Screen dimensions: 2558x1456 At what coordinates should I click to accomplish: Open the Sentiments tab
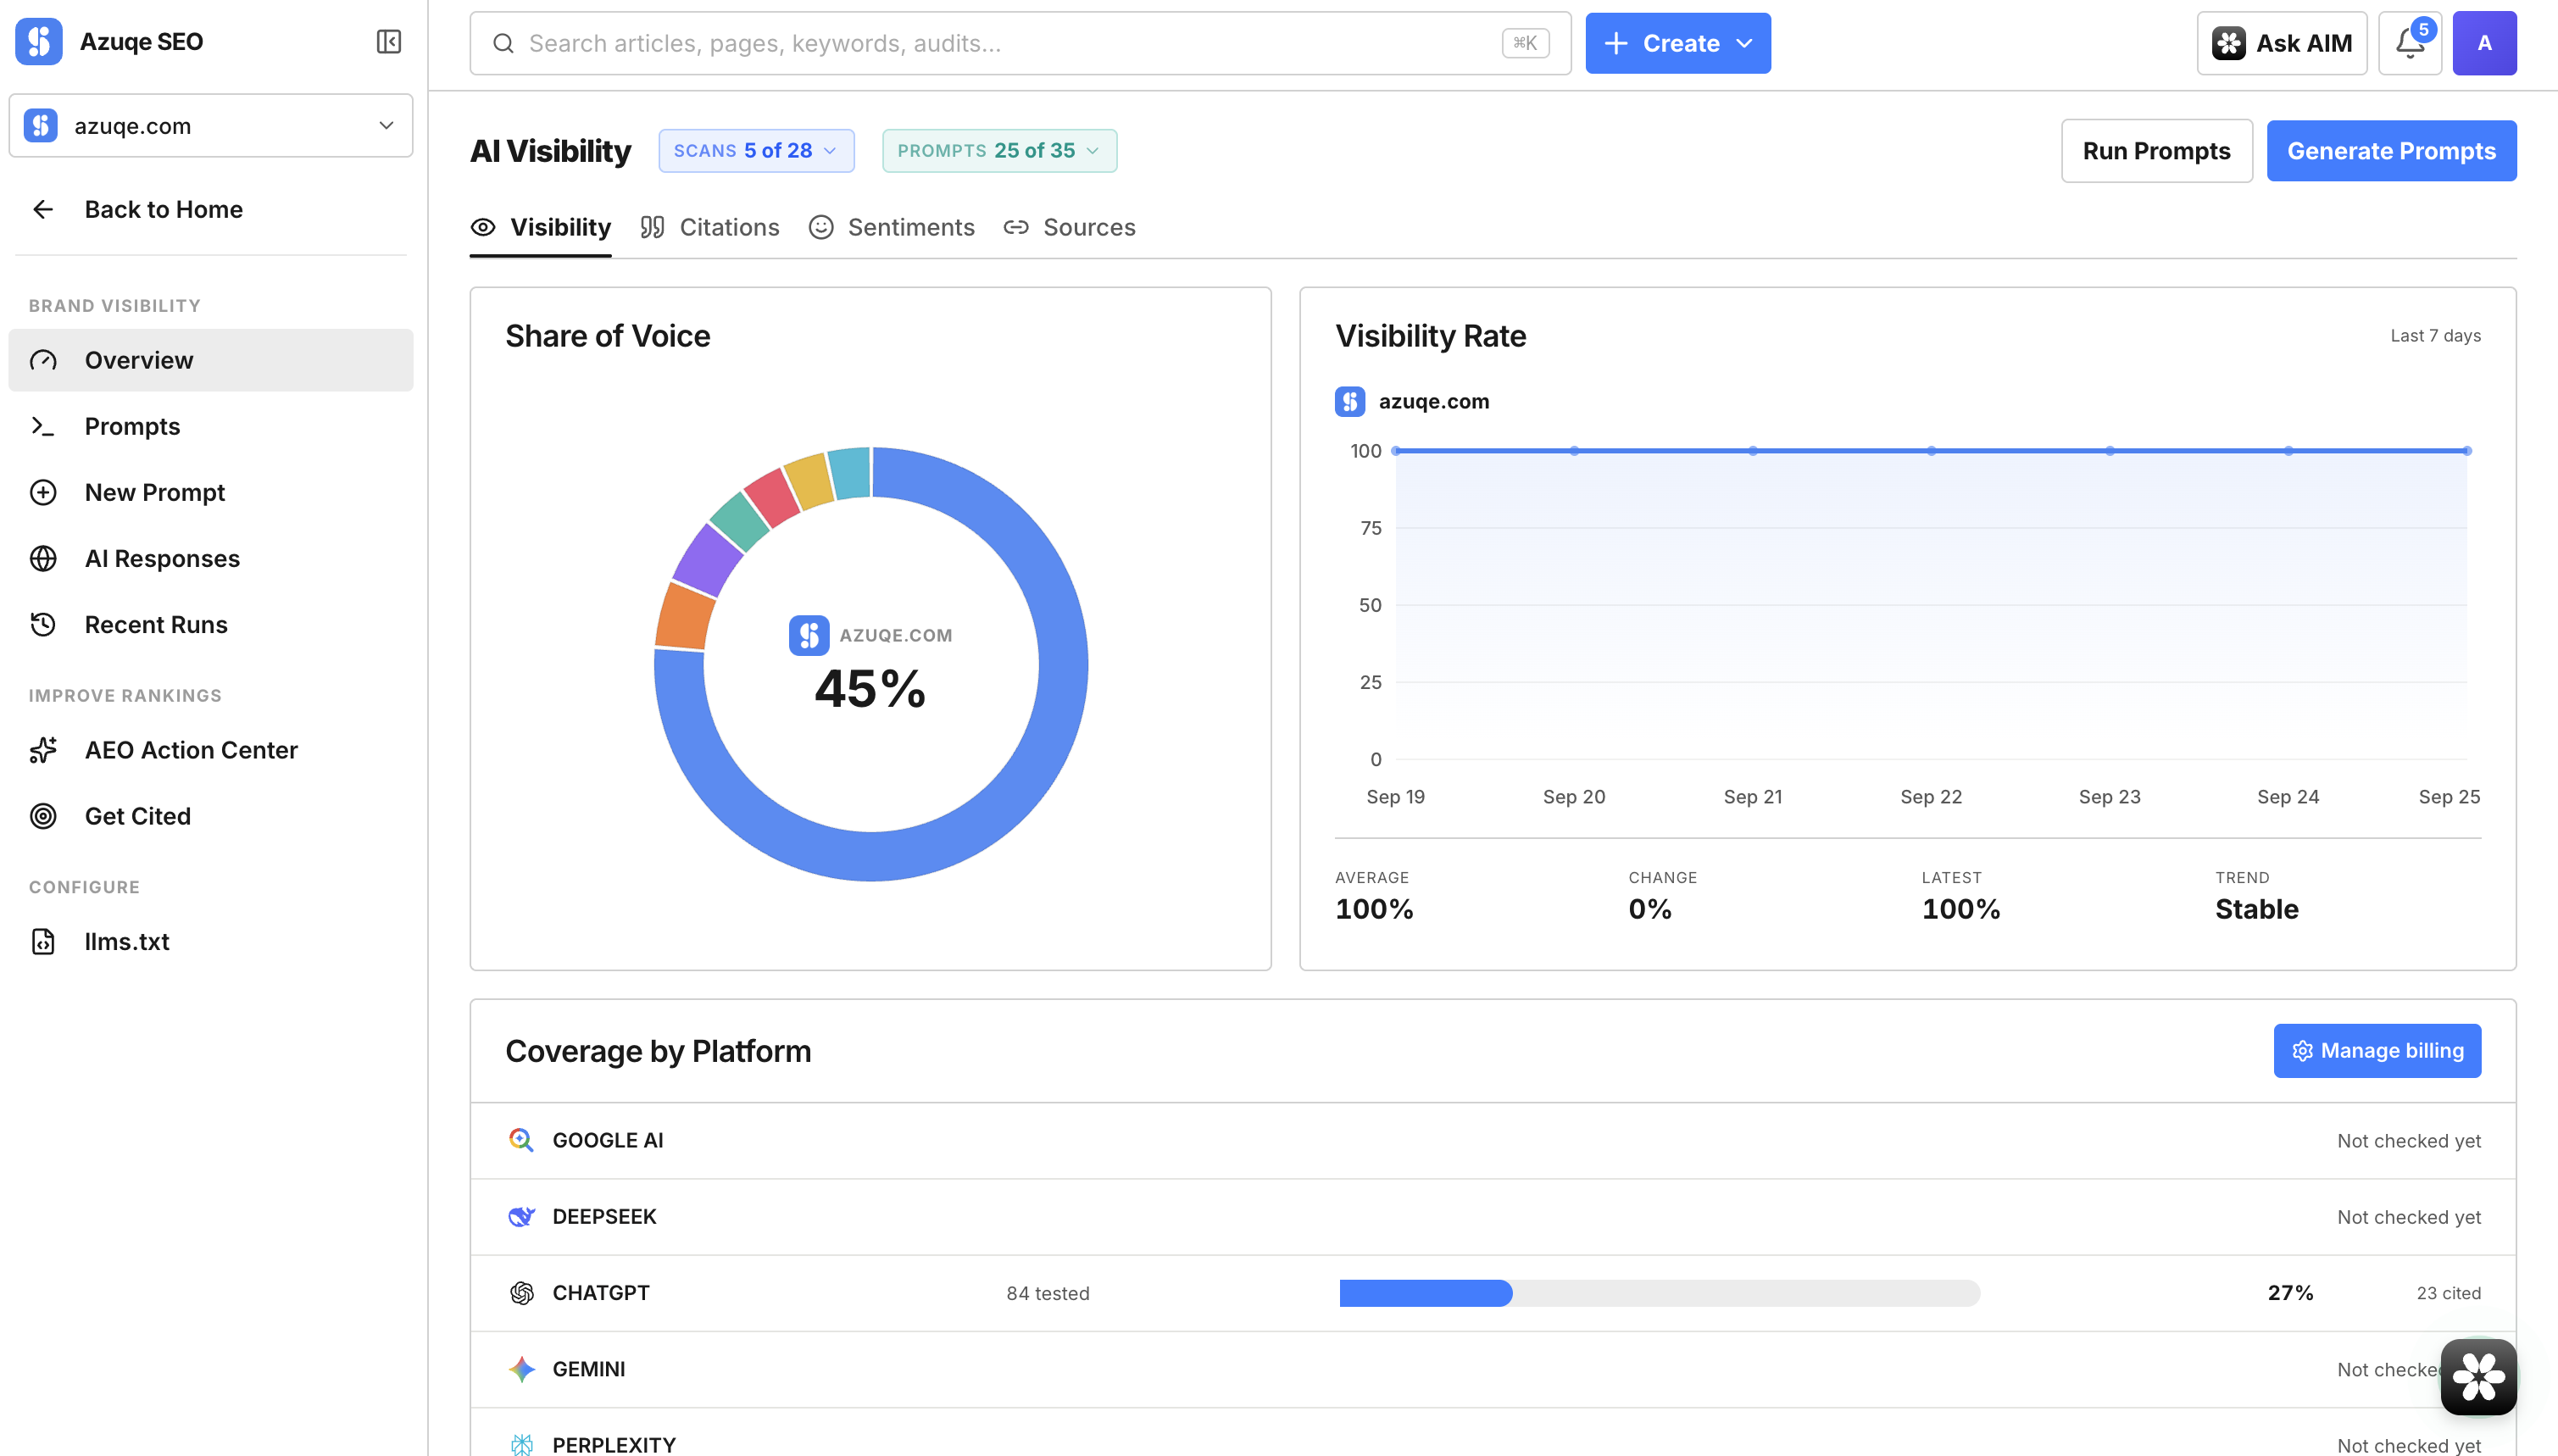pos(891,228)
